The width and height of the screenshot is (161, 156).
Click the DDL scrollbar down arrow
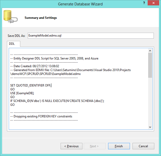click(150, 127)
